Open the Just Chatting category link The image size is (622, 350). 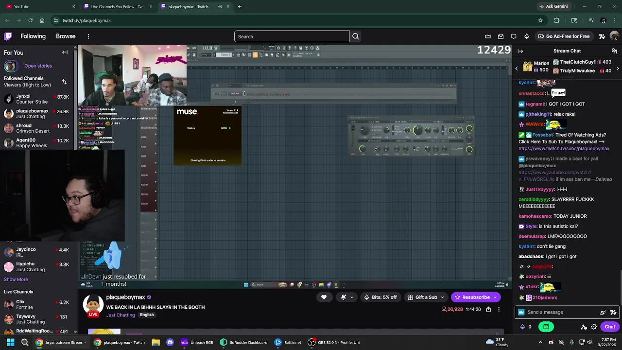[121, 315]
